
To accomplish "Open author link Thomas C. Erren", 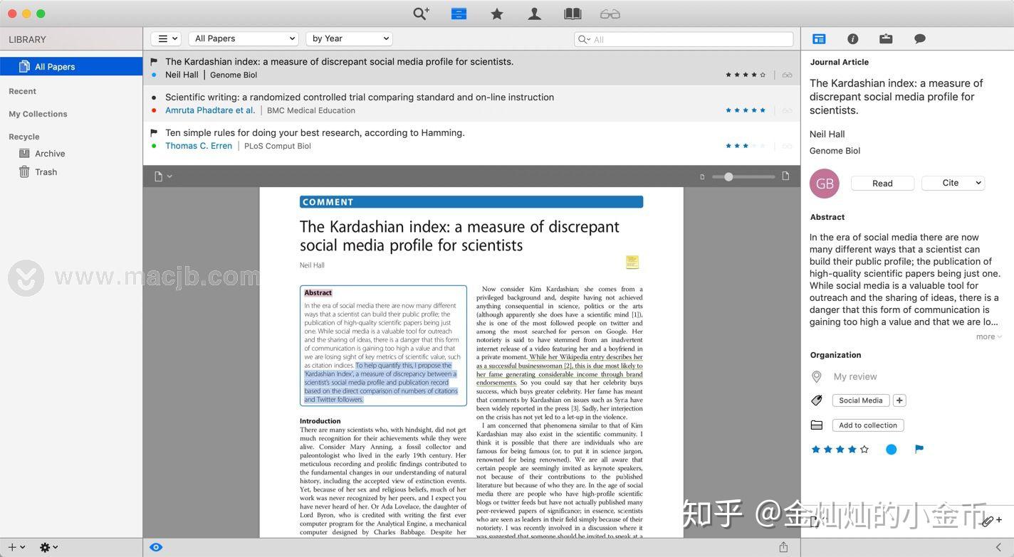I will (x=199, y=146).
